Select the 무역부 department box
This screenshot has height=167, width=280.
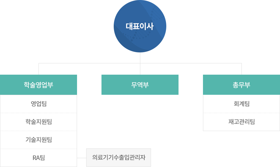[140, 85]
